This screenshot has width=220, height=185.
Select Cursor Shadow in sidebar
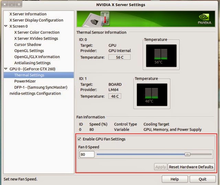27,45
